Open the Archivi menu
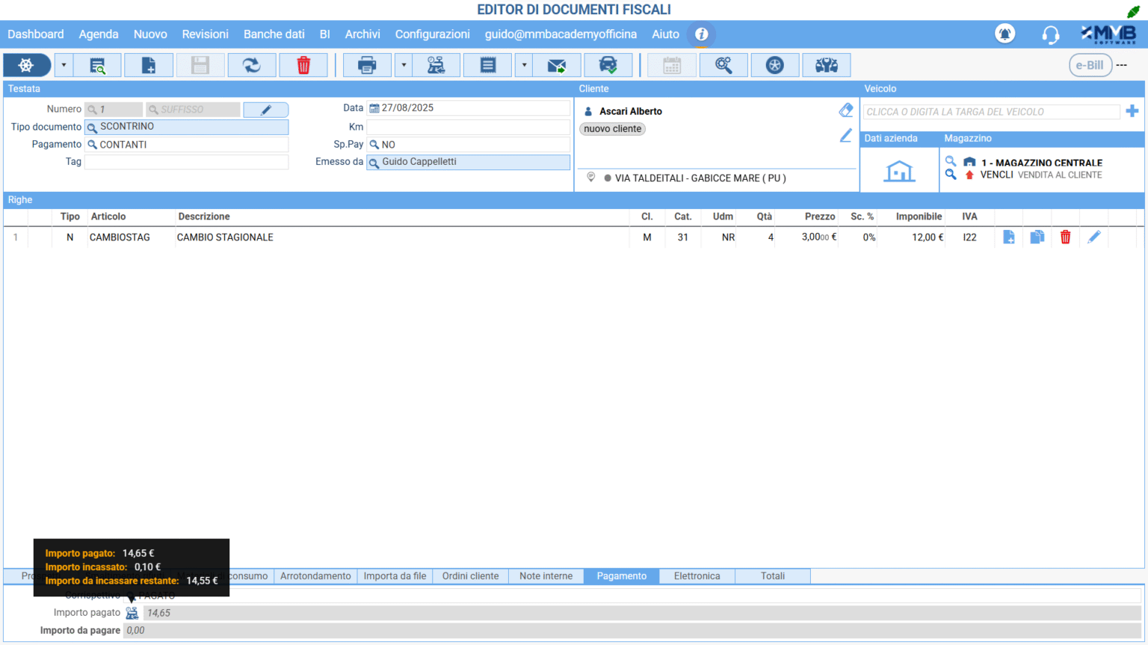The height and width of the screenshot is (645, 1148). (x=362, y=34)
